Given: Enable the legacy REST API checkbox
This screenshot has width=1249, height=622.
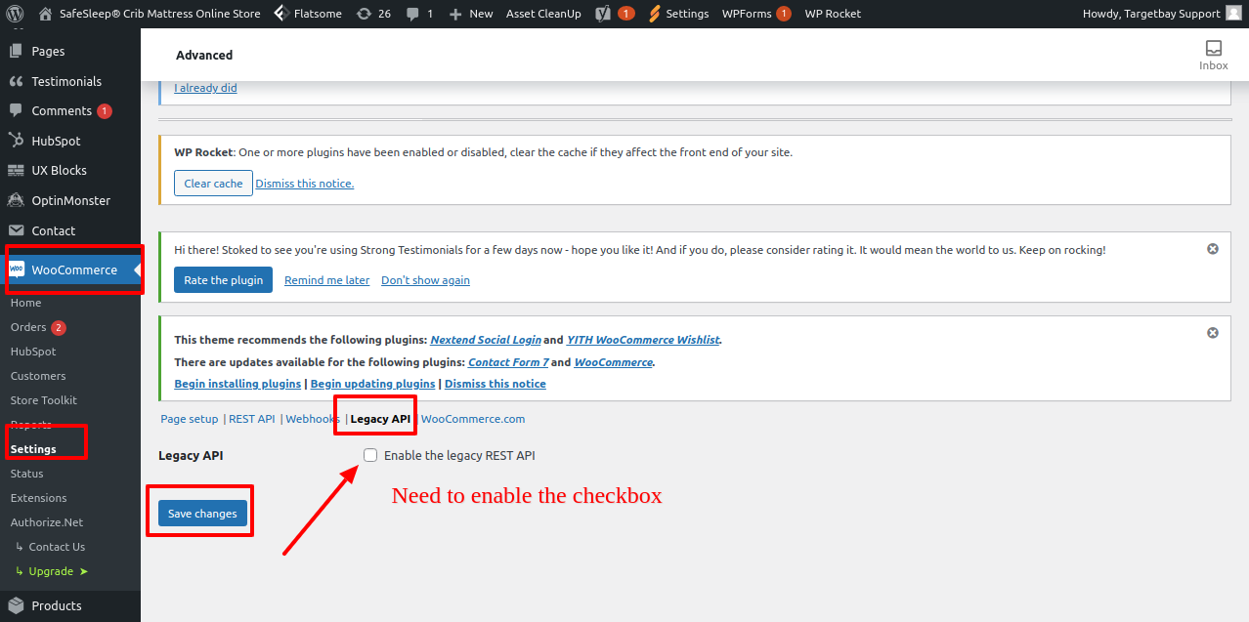Looking at the screenshot, I should point(370,455).
